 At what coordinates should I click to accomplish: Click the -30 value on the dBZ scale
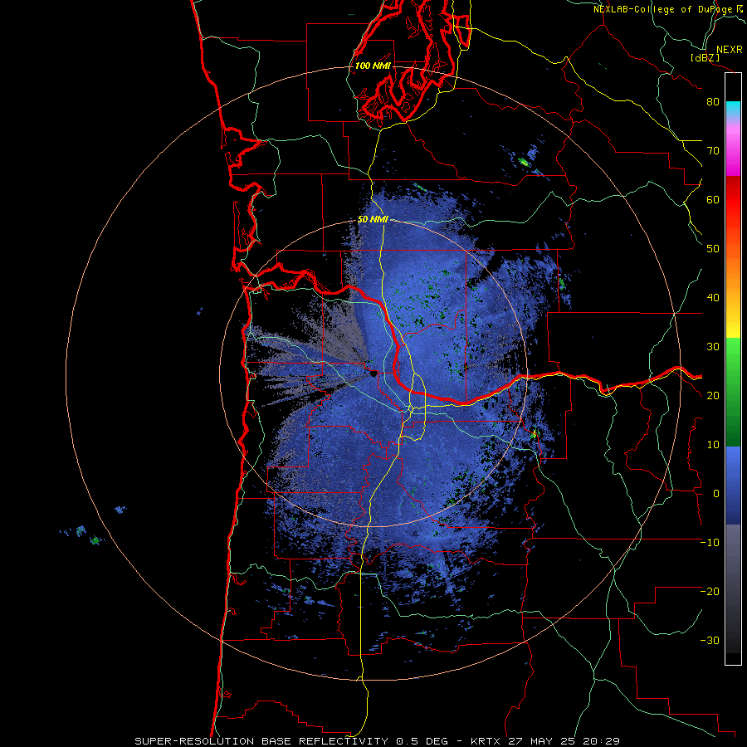[710, 641]
